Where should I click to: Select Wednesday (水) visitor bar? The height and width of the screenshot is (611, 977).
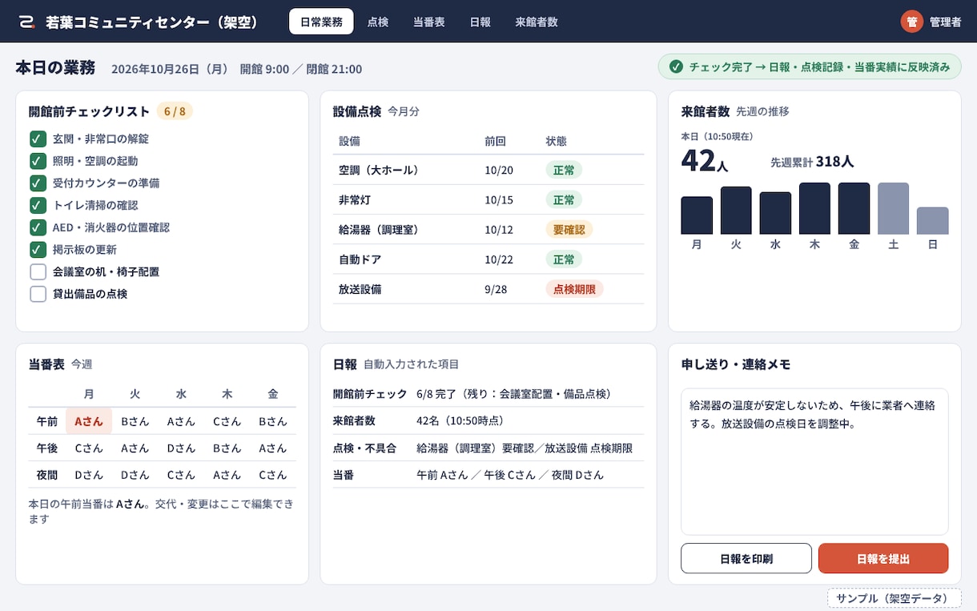pyautogui.click(x=775, y=213)
